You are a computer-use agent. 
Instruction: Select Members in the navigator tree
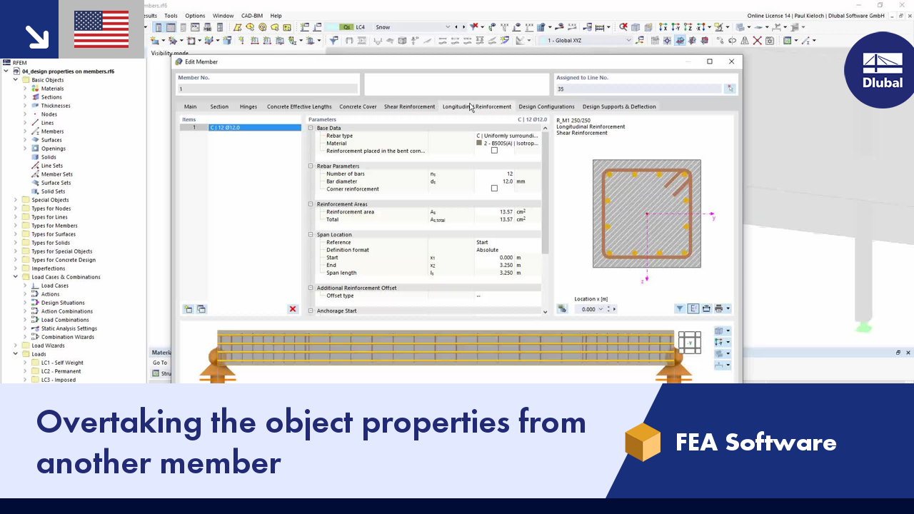point(52,131)
